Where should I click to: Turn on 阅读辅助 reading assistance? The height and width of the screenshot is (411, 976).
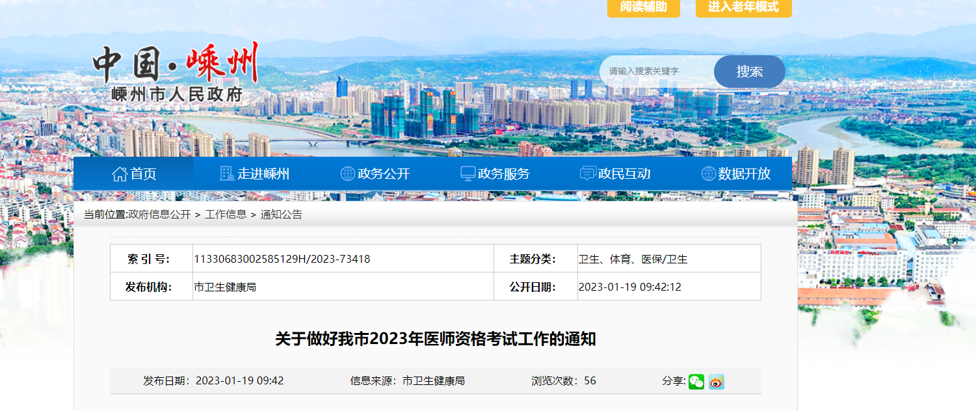(643, 7)
